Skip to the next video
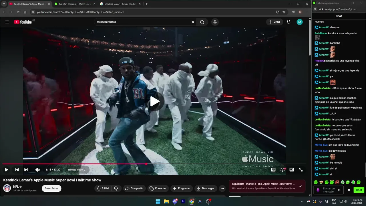 26,170
